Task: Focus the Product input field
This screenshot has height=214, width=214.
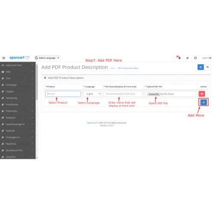Action: (63, 94)
